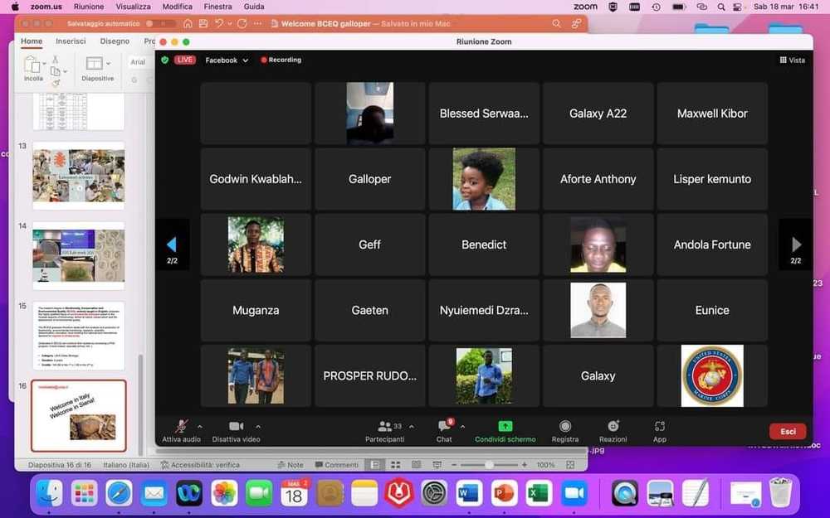This screenshot has height=518, width=830.
Task: Switch to the Inserisci ribbon tab
Action: tap(71, 41)
